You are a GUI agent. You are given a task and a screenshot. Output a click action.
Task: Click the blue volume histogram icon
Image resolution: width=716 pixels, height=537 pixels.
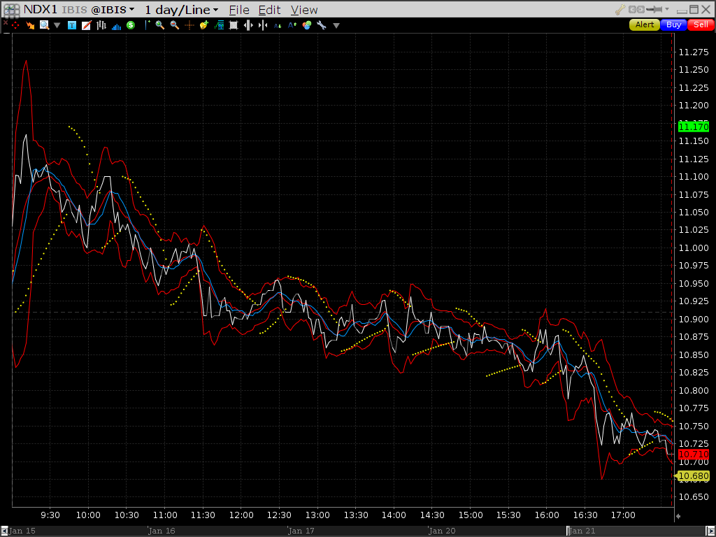pyautogui.click(x=117, y=26)
